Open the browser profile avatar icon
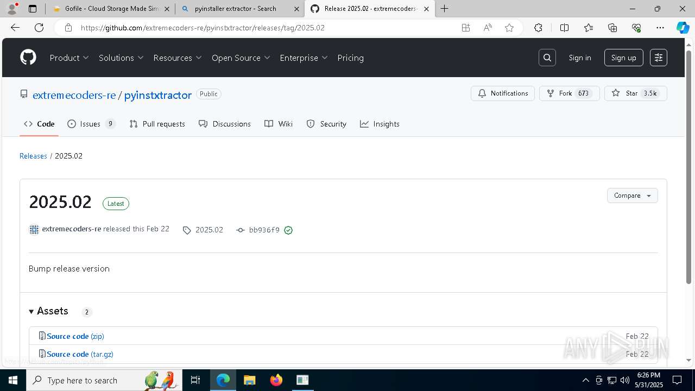The width and height of the screenshot is (695, 391). click(12, 9)
